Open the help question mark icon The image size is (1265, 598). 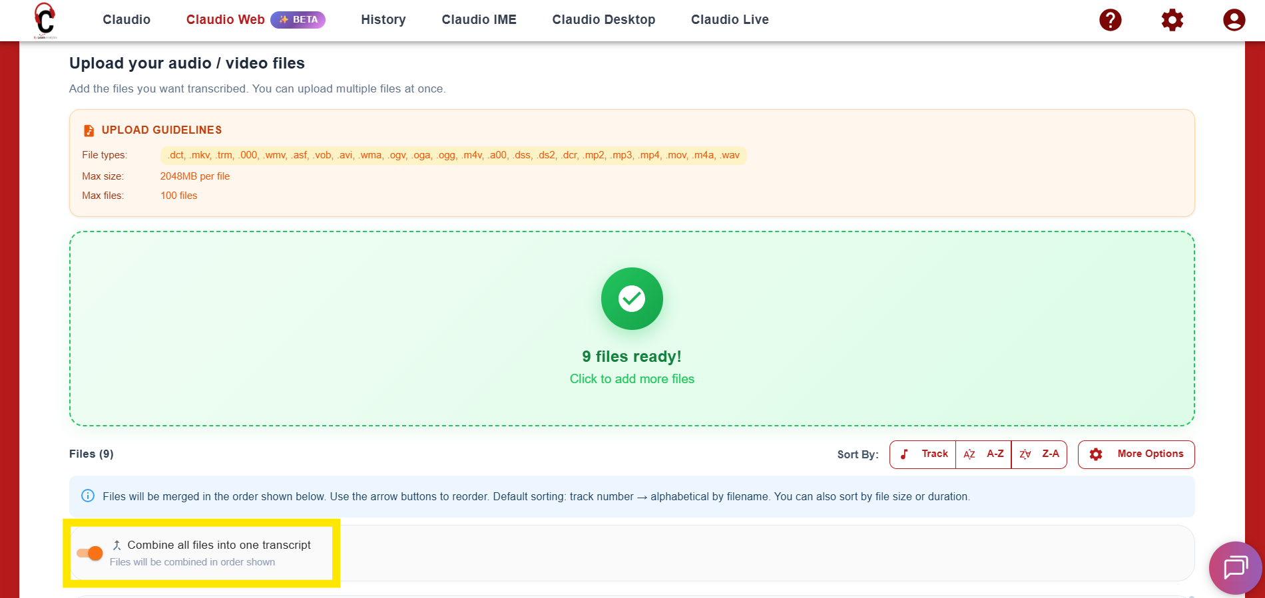1110,20
